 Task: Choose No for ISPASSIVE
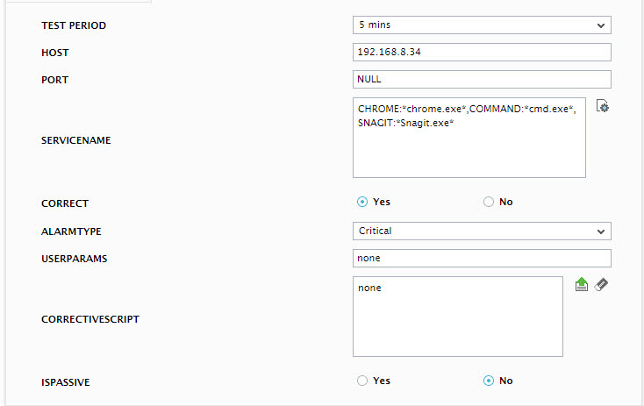(x=489, y=381)
